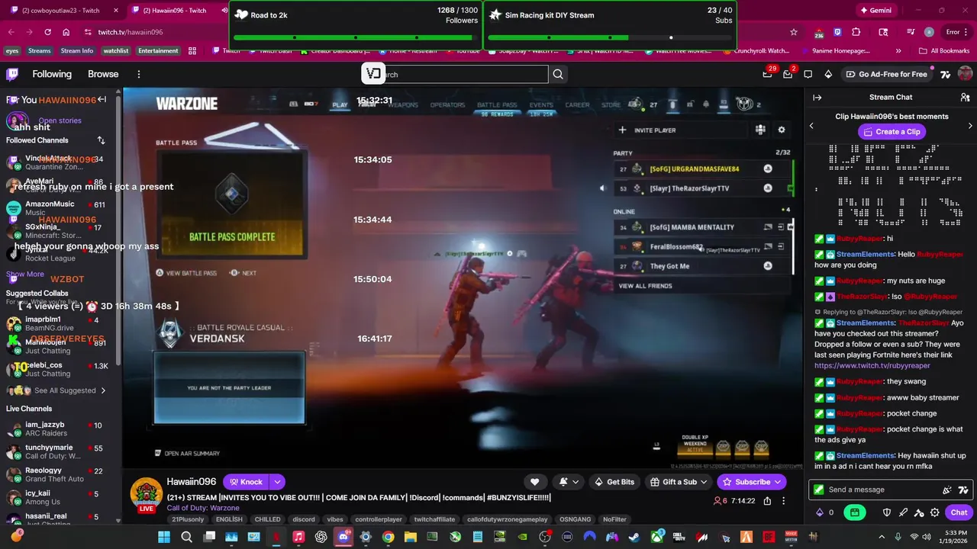This screenshot has height=549, width=977.
Task: Collapse the left For You sidebar
Action: [102, 100]
